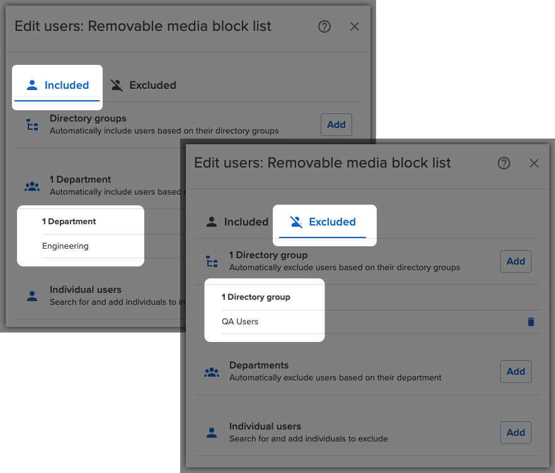The image size is (555, 473).
Task: Add departments to the exclude list
Action: [x=515, y=372]
